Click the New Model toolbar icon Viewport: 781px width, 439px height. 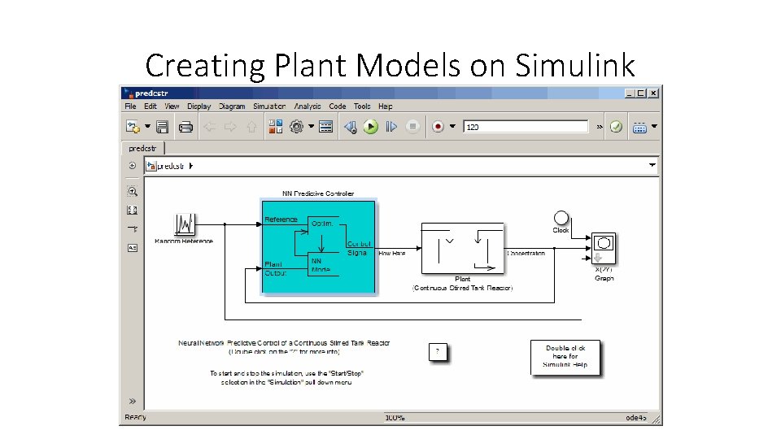pos(133,127)
